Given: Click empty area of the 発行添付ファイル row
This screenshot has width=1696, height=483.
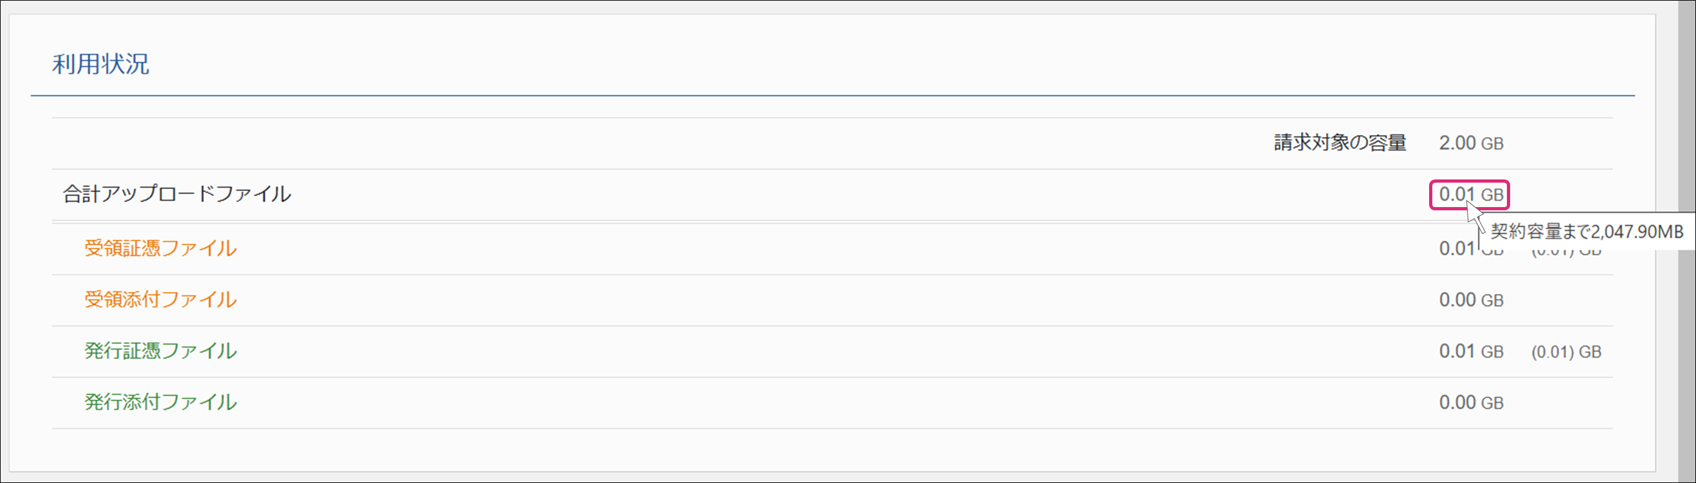Looking at the screenshot, I should pyautogui.click(x=790, y=403).
